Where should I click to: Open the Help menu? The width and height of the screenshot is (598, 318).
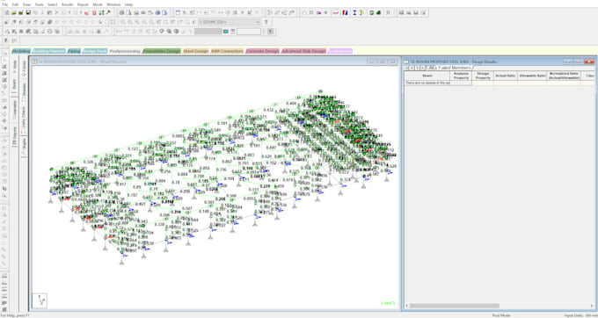click(129, 4)
